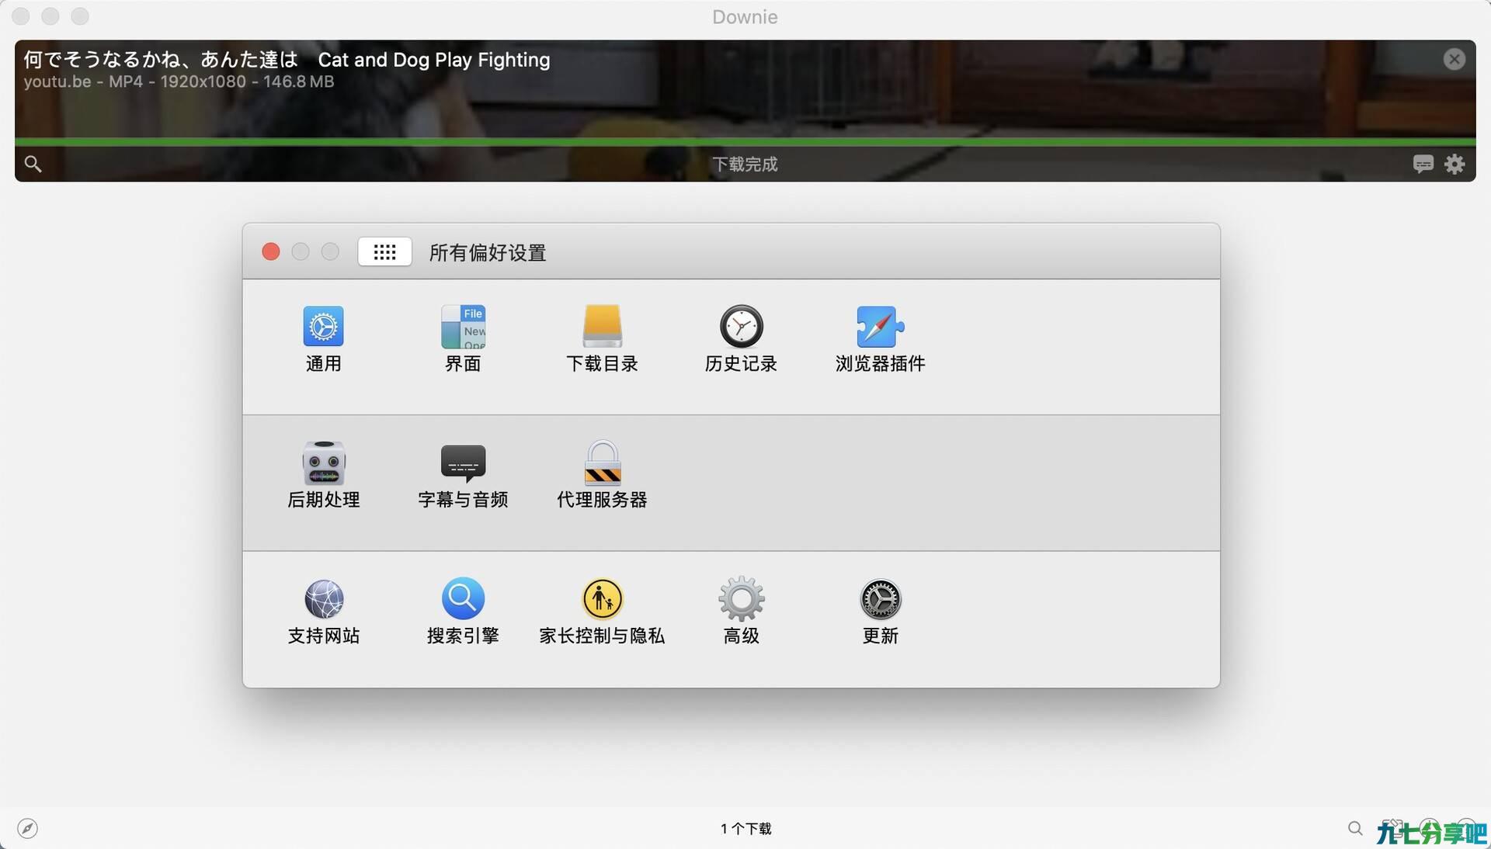Open the compass browser icon in Downie footer
This screenshot has height=849, width=1491.
tap(27, 828)
